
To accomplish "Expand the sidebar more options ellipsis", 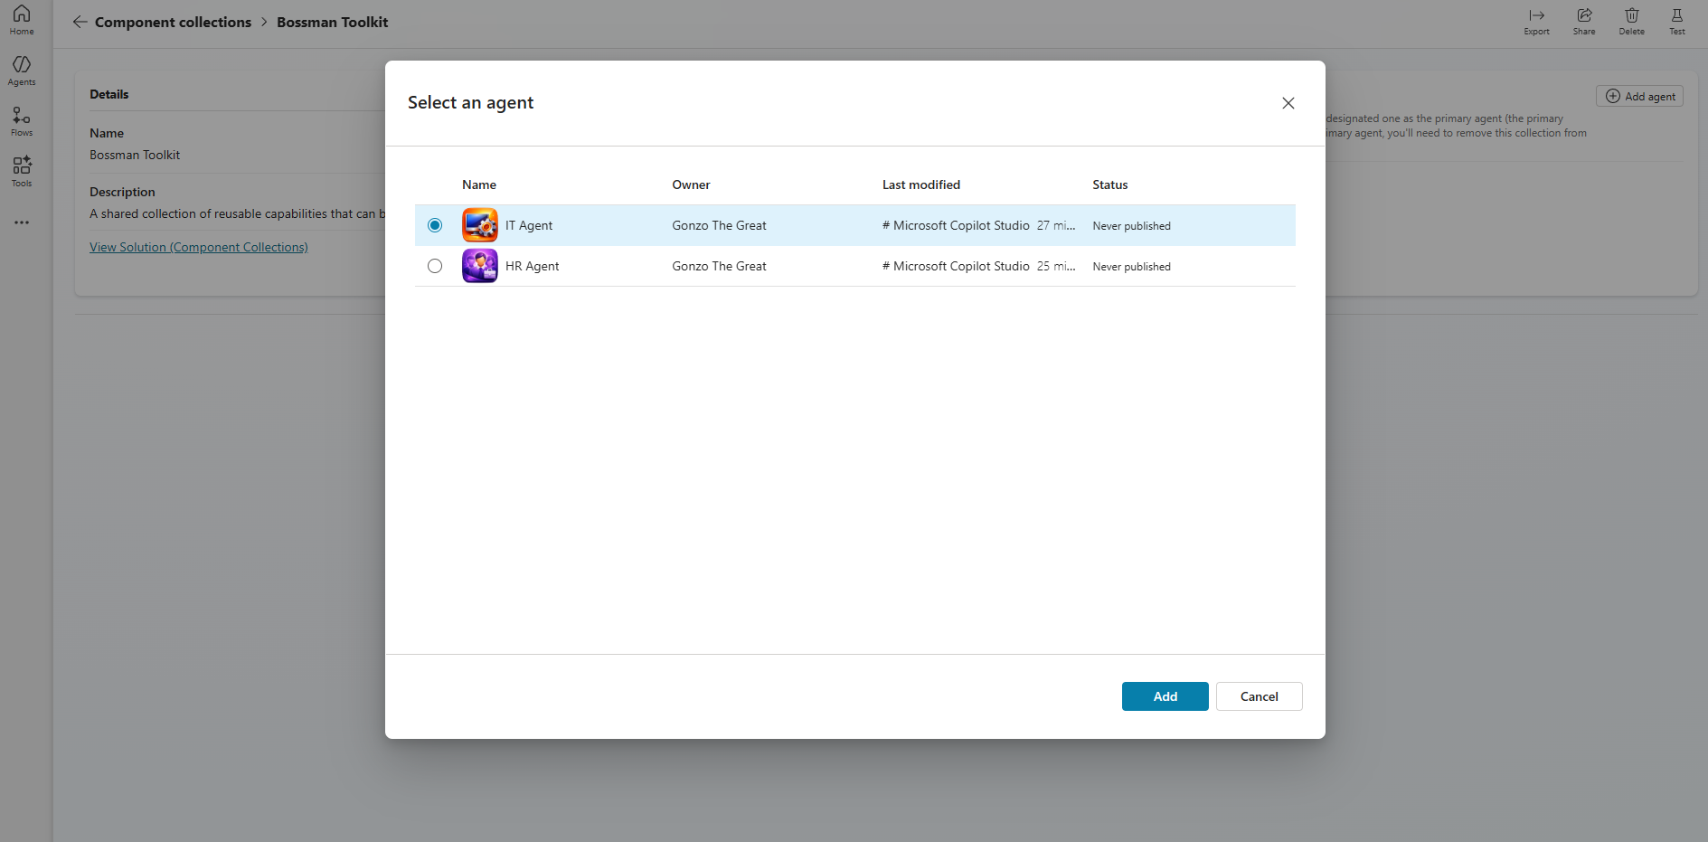I will [22, 222].
